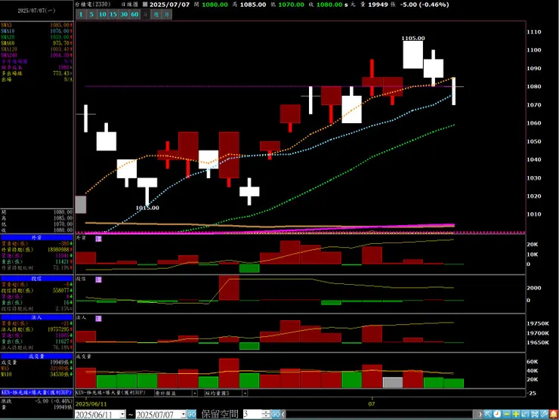Select the monthly (月) chart period
The image size is (559, 420).
[x=167, y=14]
